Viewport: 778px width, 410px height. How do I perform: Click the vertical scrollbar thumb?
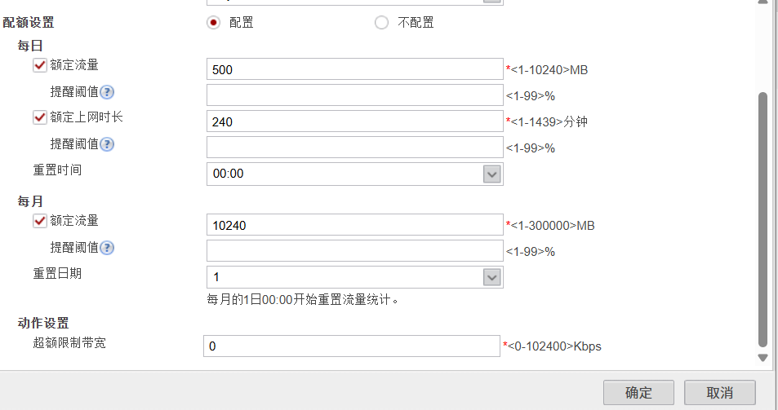(x=762, y=220)
